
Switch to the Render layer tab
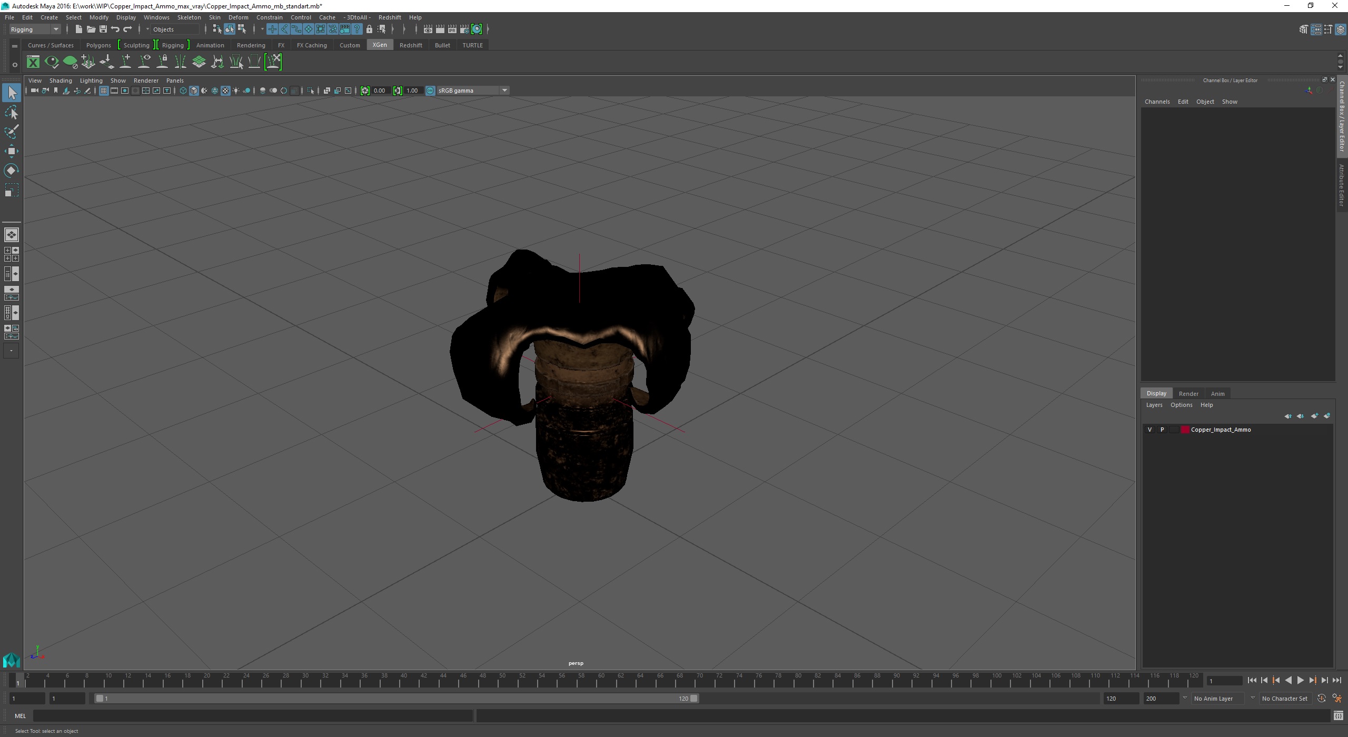pyautogui.click(x=1188, y=394)
